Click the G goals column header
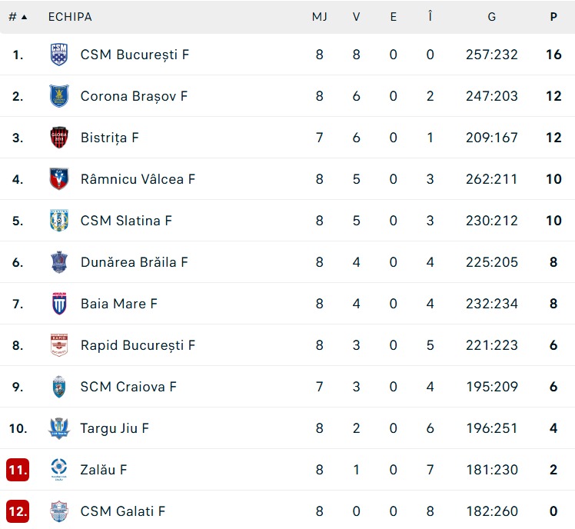This screenshot has height=529, width=575. 491,17
